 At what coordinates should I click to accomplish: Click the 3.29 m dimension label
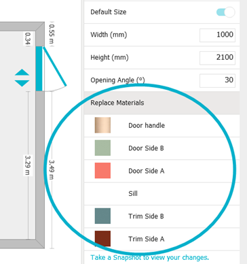click(x=28, y=165)
